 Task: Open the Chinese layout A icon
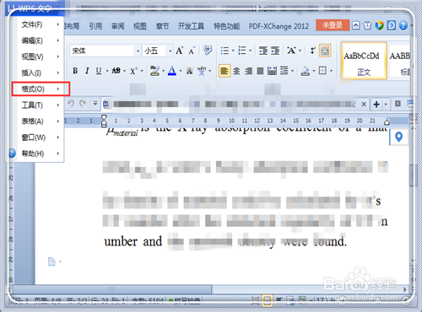[291, 51]
